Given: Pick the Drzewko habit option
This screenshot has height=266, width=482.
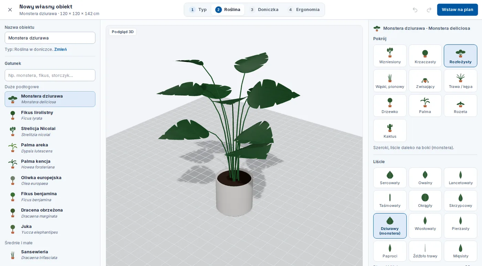Looking at the screenshot, I should [x=390, y=106].
